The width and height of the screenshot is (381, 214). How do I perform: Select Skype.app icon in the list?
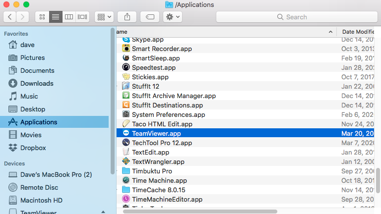(x=126, y=39)
